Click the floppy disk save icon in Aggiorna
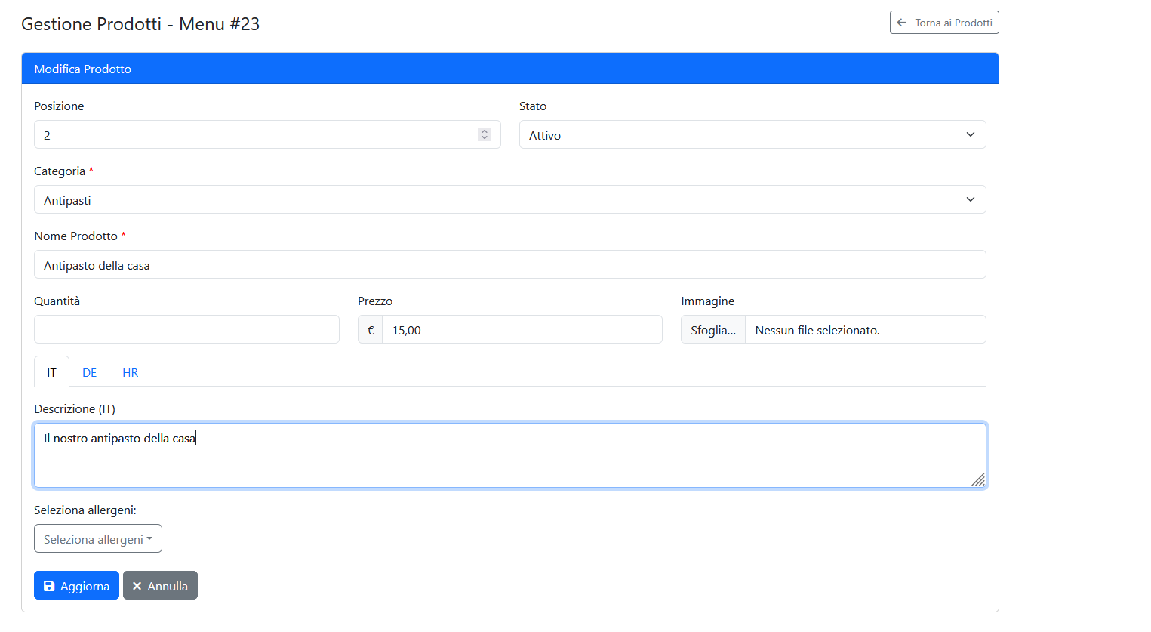This screenshot has height=632, width=1151. pyautogui.click(x=49, y=586)
